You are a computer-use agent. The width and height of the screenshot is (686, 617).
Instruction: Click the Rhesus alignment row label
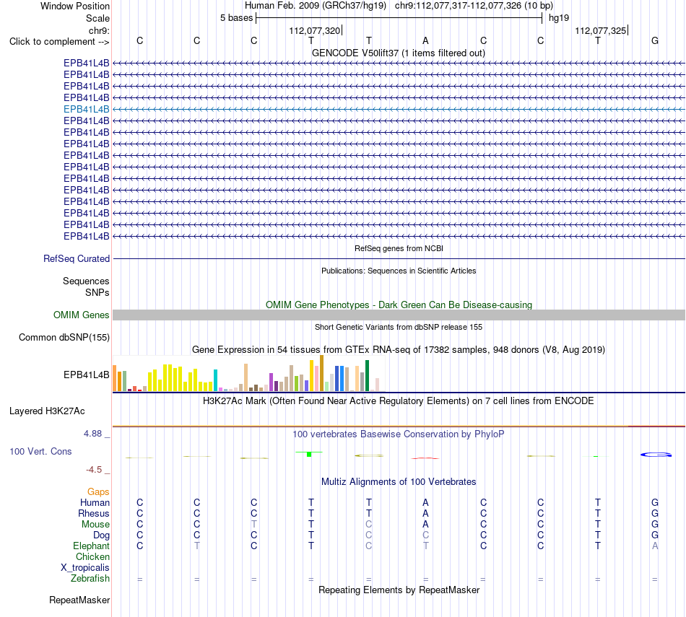point(94,513)
